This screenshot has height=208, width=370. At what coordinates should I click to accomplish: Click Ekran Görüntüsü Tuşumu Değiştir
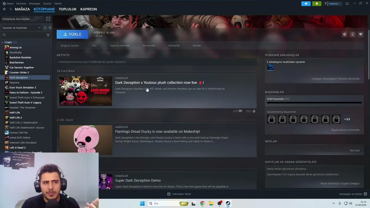340,183
